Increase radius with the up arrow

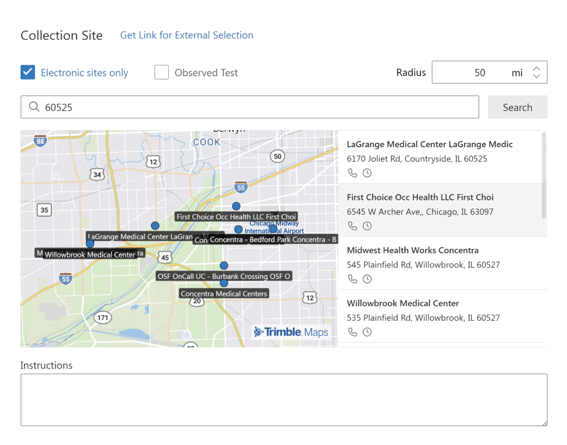(x=537, y=68)
